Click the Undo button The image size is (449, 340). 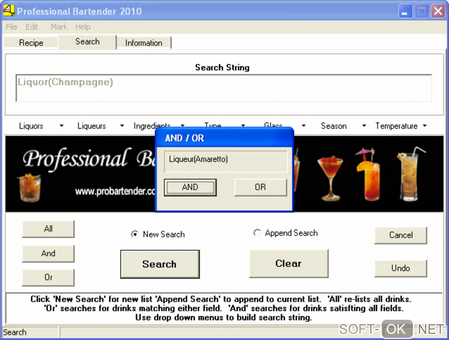pyautogui.click(x=401, y=268)
